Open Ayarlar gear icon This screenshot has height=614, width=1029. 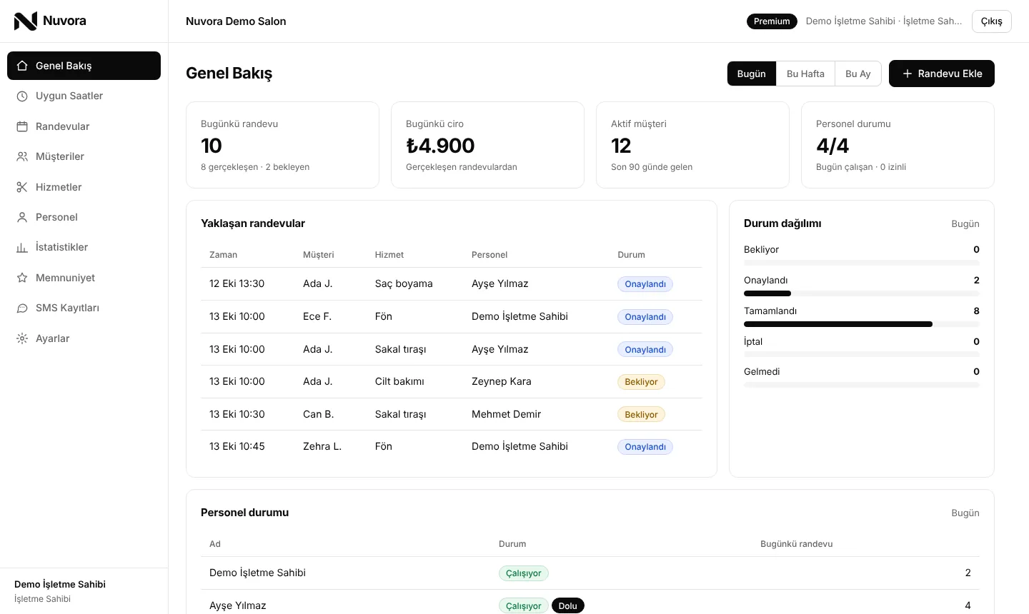point(22,338)
